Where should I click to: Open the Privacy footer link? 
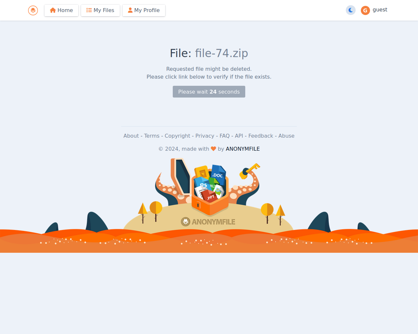(x=205, y=136)
